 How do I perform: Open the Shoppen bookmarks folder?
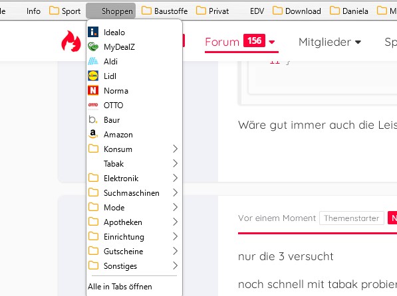111,11
